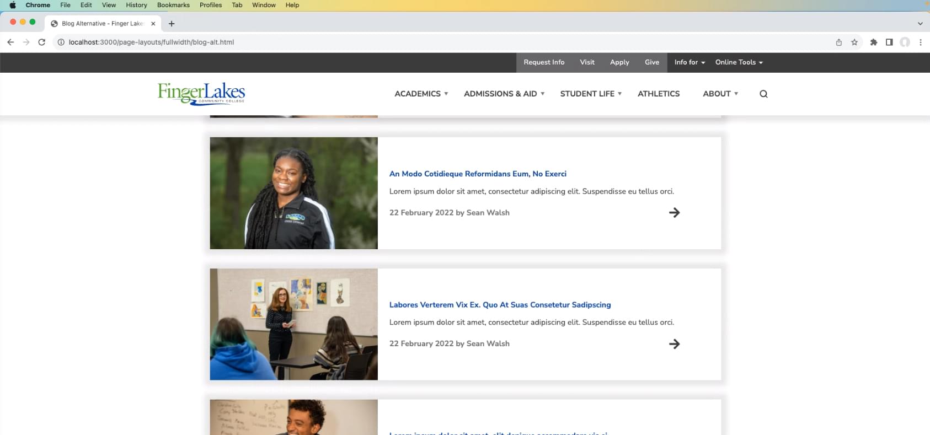Viewport: 930px width, 435px height.
Task: Open the Window menu
Action: 264,5
